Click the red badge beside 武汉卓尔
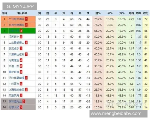 (x=21, y=48)
